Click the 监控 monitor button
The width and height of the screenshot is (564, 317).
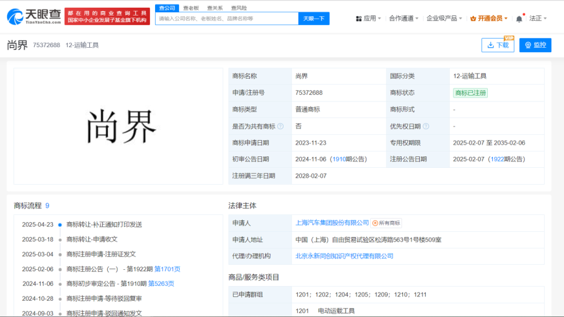[535, 45]
